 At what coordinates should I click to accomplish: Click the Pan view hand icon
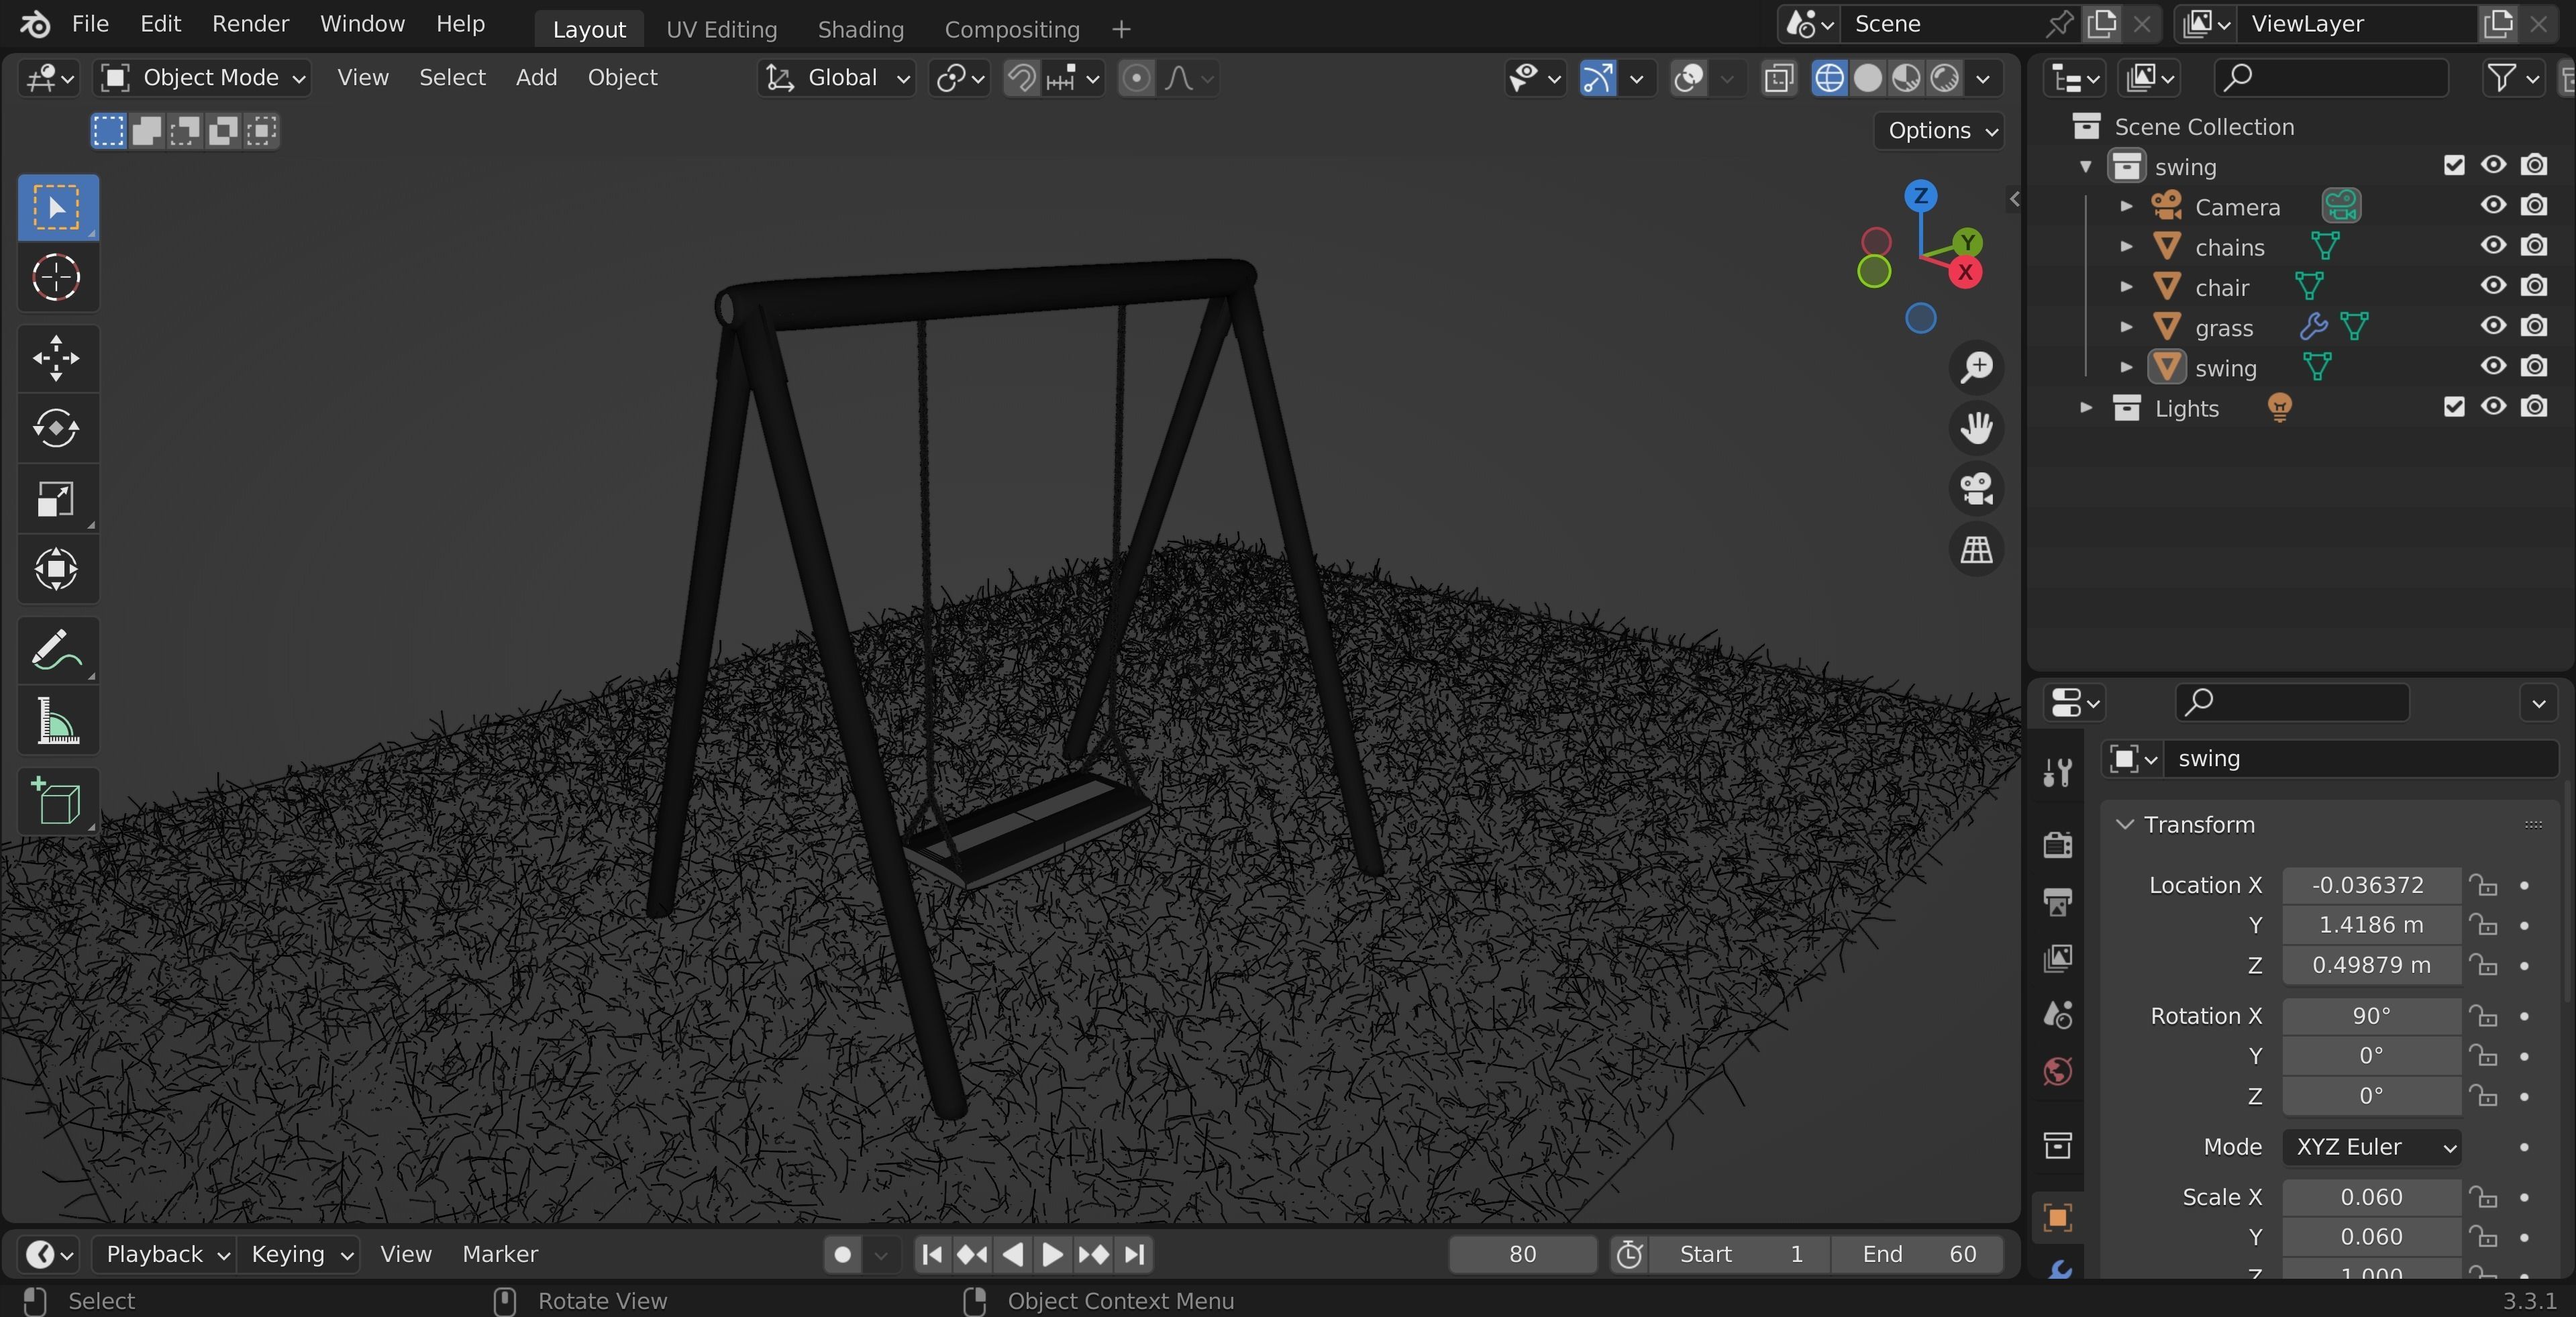(x=1976, y=428)
